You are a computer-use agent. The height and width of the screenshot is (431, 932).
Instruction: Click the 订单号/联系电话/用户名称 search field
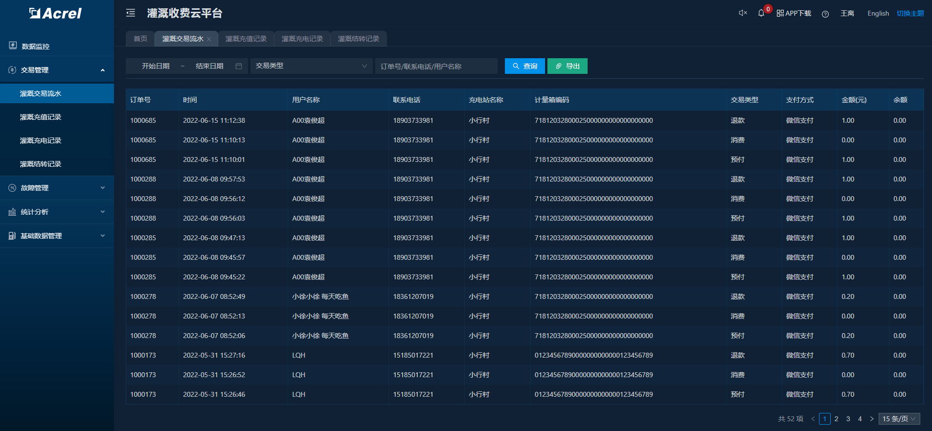point(435,66)
